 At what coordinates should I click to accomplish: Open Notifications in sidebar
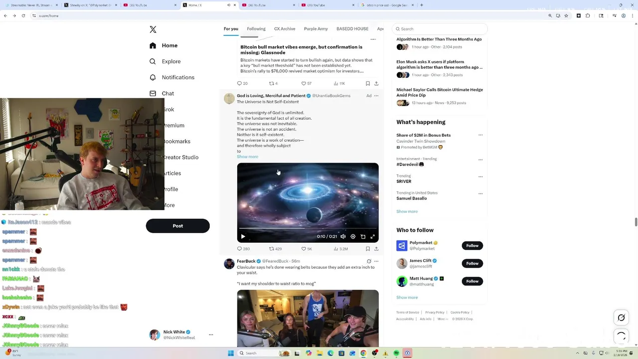pyautogui.click(x=172, y=77)
